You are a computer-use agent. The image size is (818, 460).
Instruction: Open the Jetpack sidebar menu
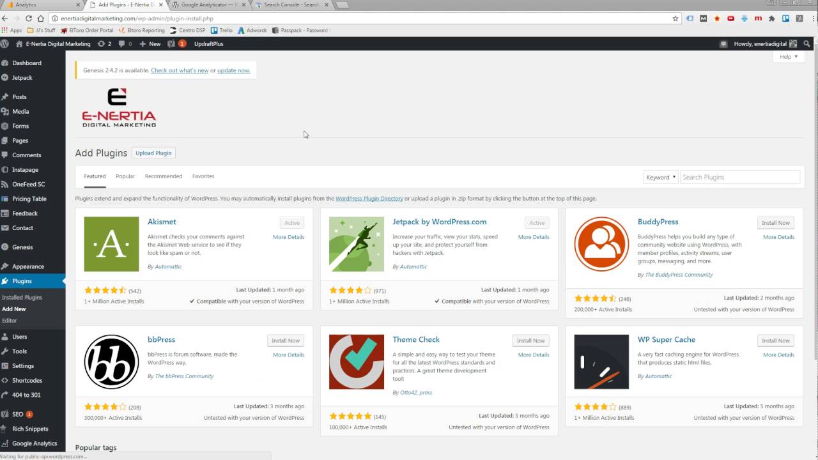coord(33,78)
